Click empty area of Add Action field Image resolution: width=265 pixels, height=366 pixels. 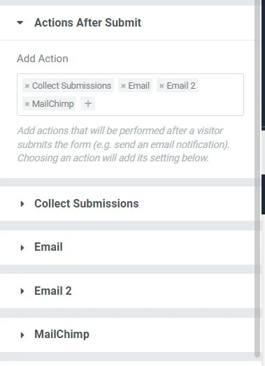pyautogui.click(x=169, y=103)
